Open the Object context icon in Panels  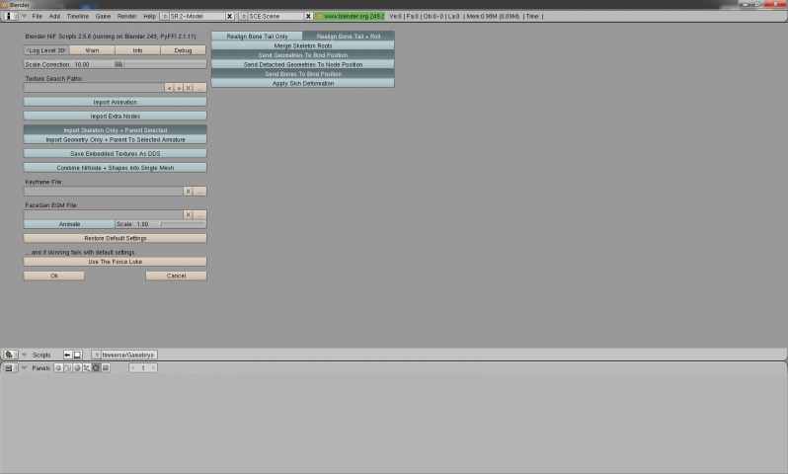87,368
